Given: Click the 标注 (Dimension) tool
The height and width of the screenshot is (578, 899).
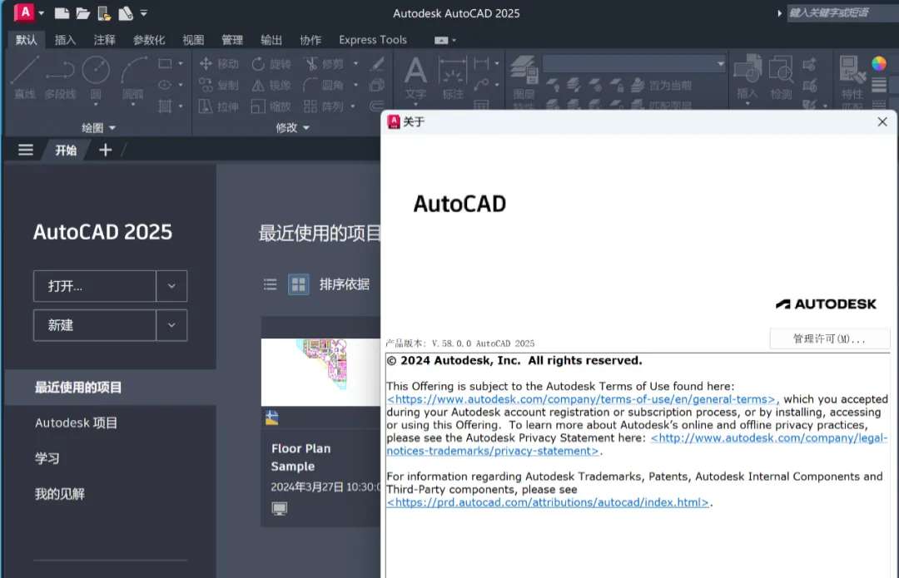Looking at the screenshot, I should [453, 78].
